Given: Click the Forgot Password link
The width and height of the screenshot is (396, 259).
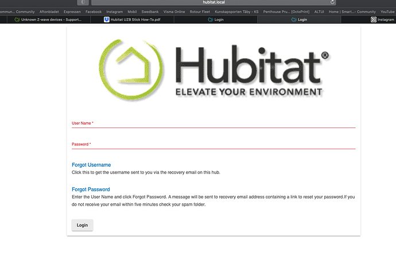Looking at the screenshot, I should [x=91, y=190].
